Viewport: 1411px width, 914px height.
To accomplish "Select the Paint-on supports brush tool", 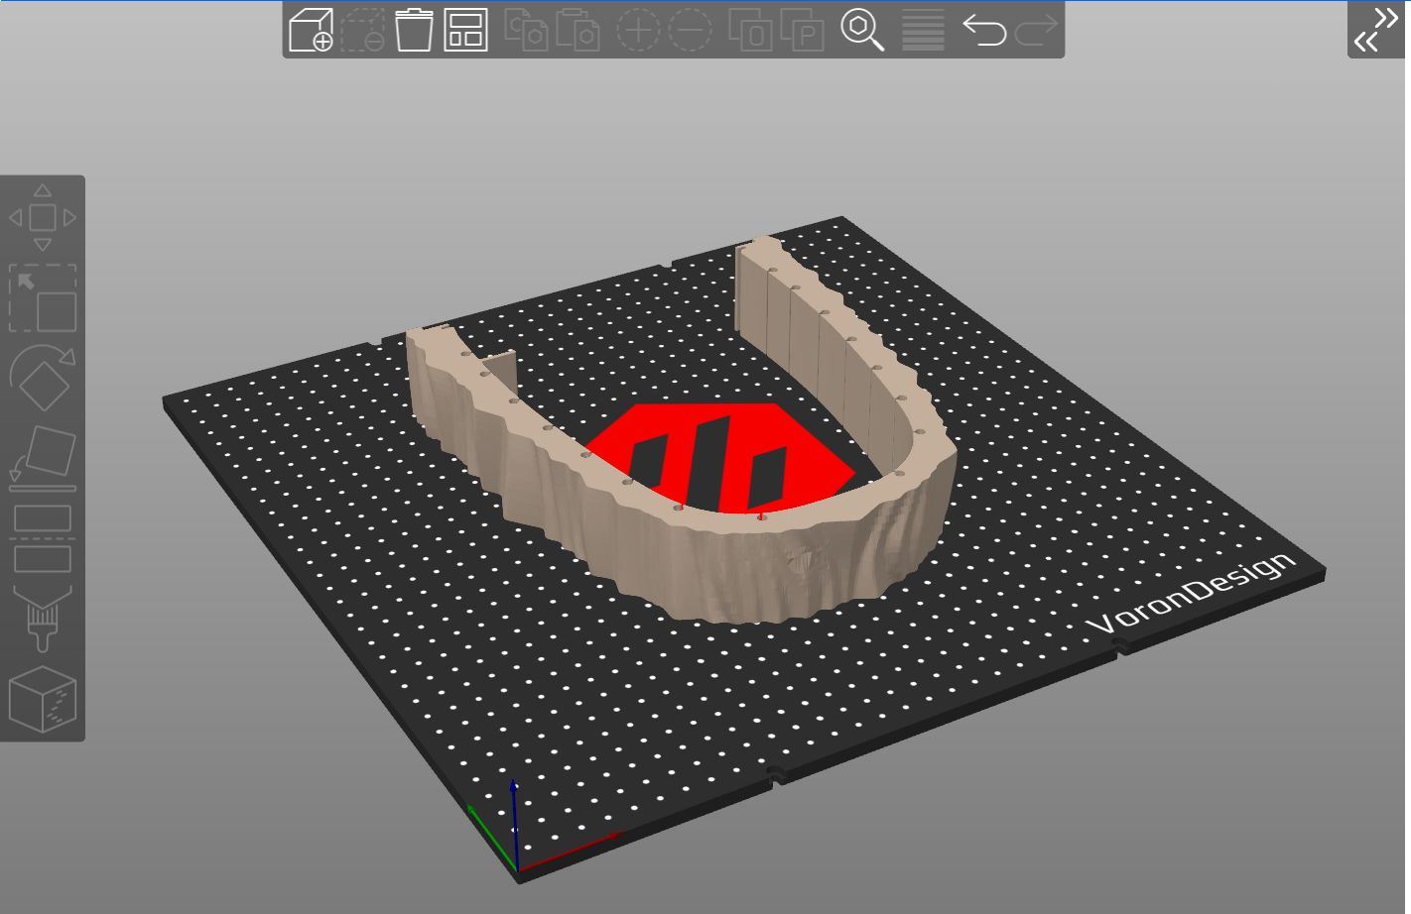I will click(x=43, y=619).
